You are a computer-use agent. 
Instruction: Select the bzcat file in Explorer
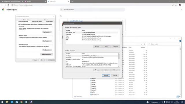pyautogui.click(x=93, y=81)
